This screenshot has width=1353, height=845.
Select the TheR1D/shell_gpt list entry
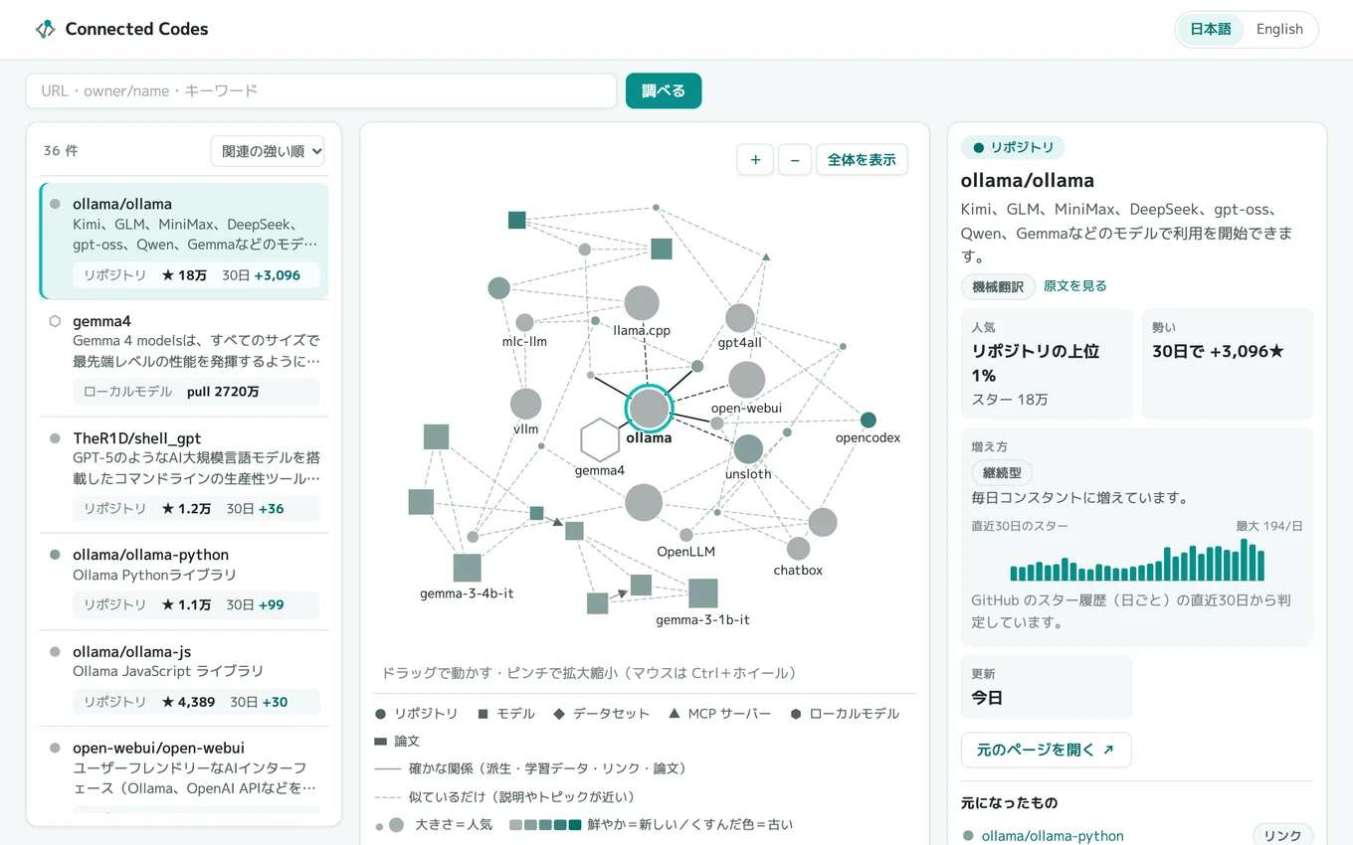tap(184, 475)
